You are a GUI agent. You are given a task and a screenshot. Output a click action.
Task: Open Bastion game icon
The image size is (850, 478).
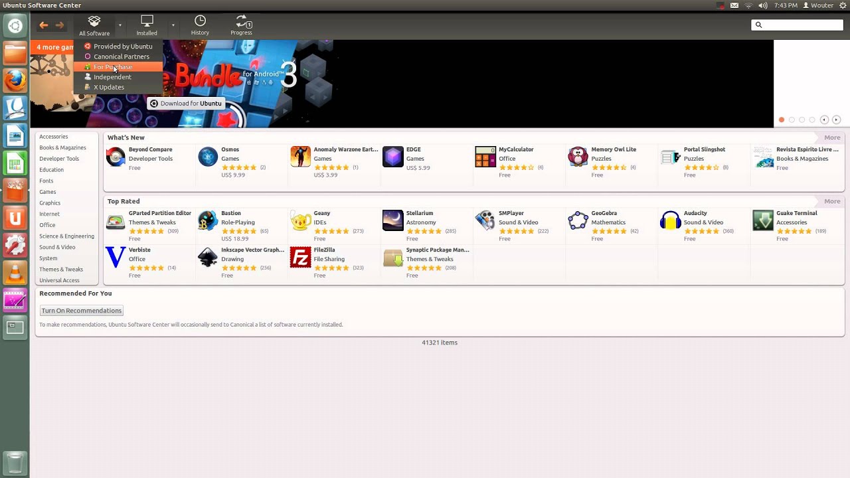tap(208, 220)
